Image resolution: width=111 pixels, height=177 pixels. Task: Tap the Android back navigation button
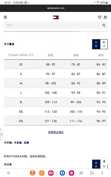(x=102, y=173)
